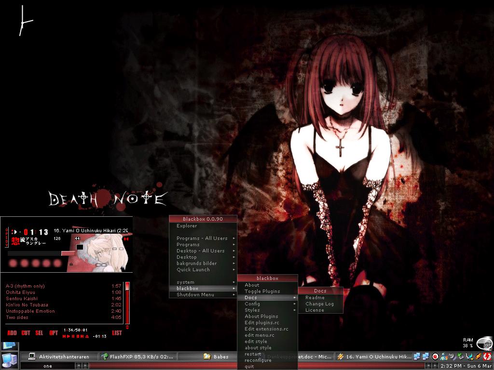Expand the Config submenu in blackbox menu
Viewport: 494px width, 370px height.
[267, 304]
